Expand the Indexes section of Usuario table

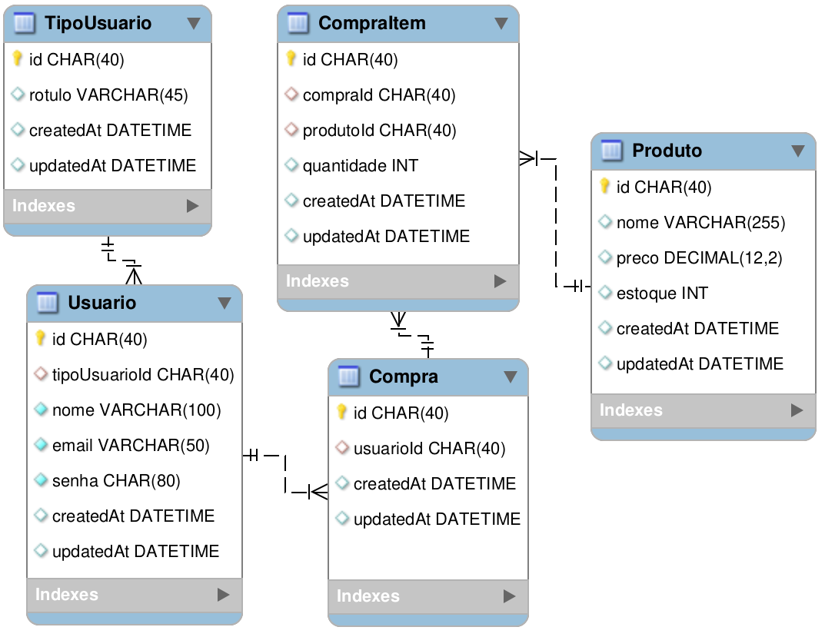coord(223,595)
